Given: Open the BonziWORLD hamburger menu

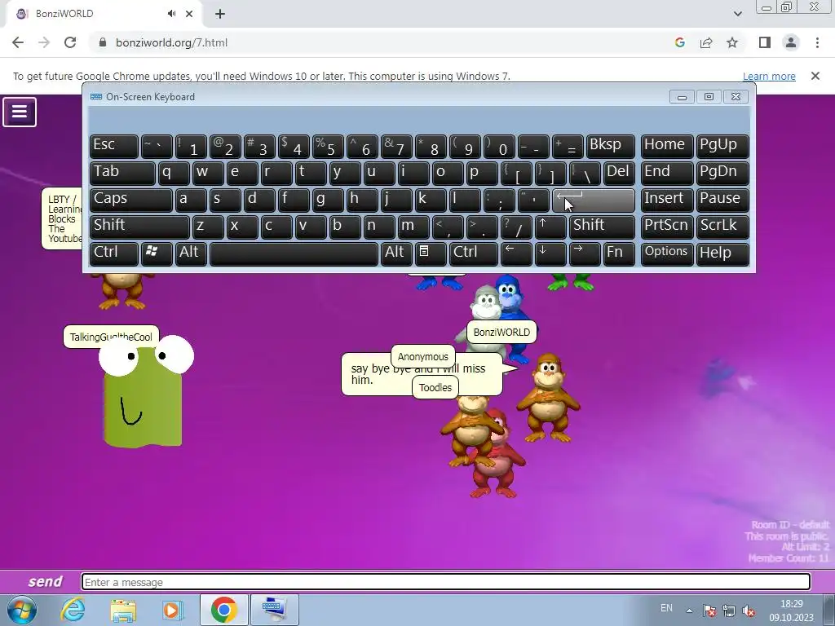Looking at the screenshot, I should [20, 112].
